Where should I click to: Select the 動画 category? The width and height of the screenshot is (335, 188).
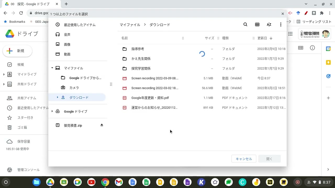pyautogui.click(x=78, y=54)
